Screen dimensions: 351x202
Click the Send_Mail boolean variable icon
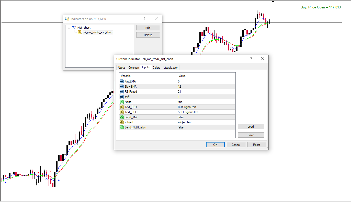pyautogui.click(x=121, y=117)
